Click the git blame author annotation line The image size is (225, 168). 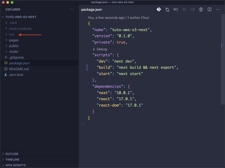(118, 18)
